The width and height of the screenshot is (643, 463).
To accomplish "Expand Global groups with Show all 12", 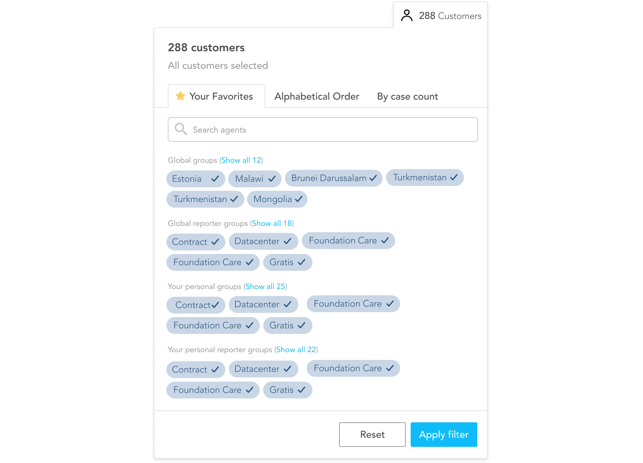I will (241, 160).
